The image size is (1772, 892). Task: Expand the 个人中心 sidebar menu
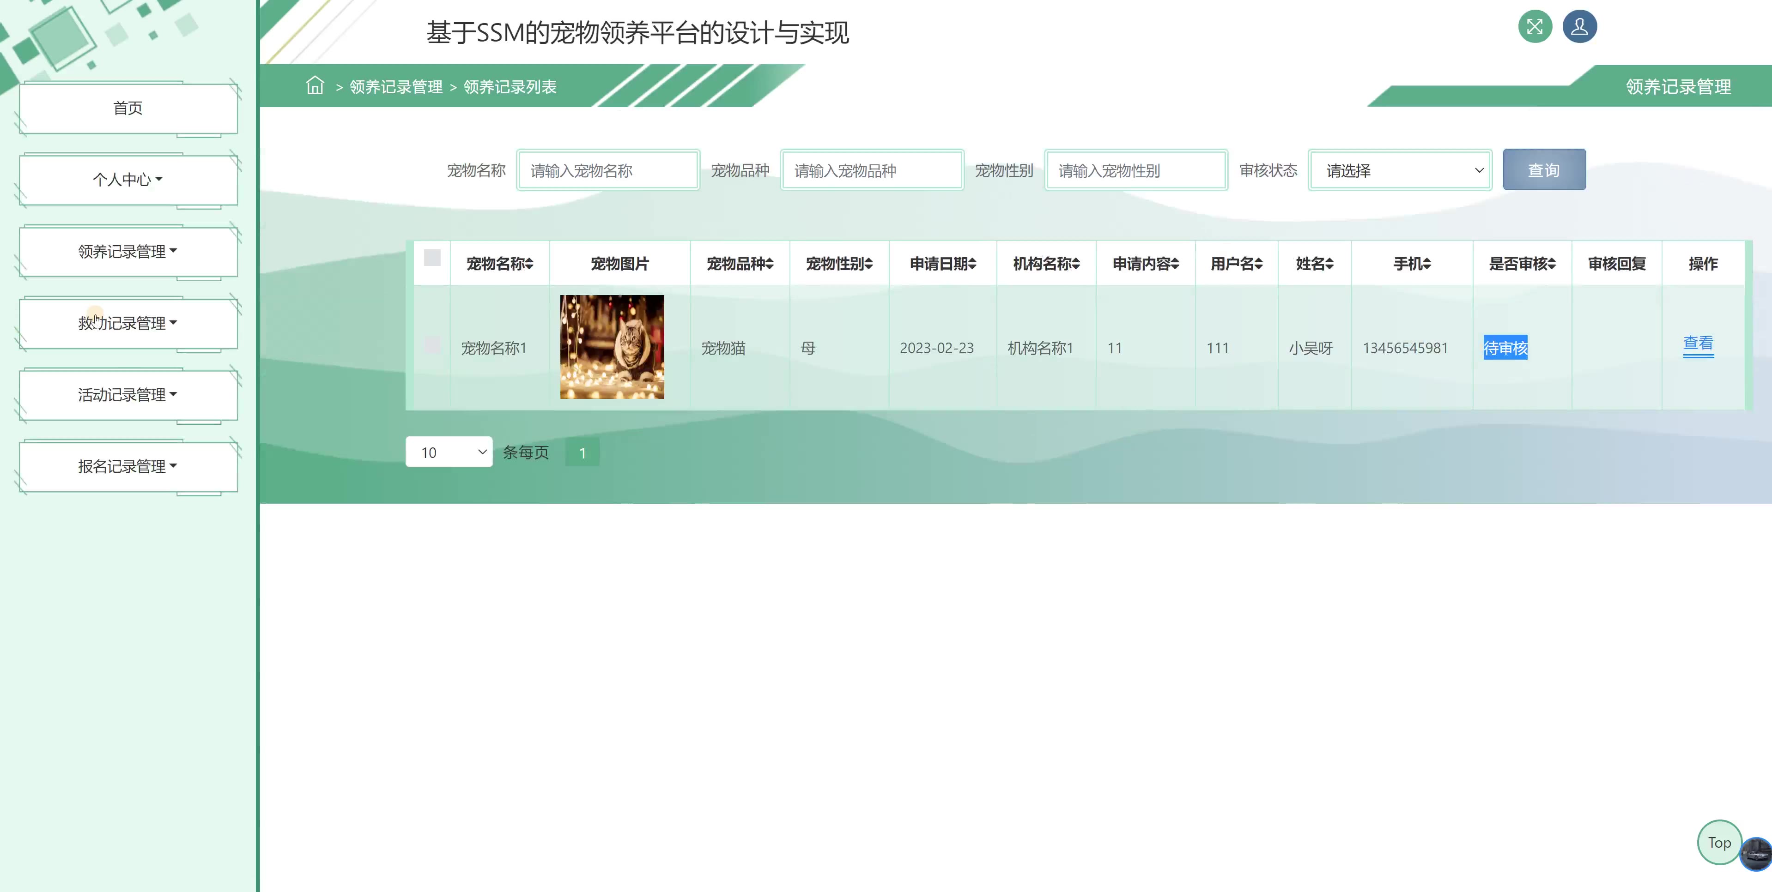pos(128,180)
